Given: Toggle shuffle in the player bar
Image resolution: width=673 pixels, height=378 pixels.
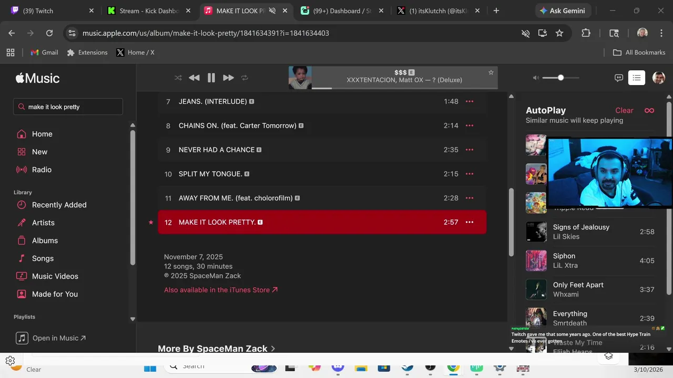Looking at the screenshot, I should (x=178, y=78).
